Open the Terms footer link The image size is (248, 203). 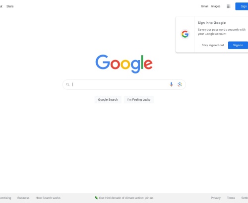(231, 198)
